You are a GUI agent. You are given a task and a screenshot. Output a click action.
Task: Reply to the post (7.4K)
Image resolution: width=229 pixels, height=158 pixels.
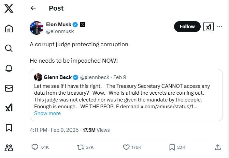point(35,147)
